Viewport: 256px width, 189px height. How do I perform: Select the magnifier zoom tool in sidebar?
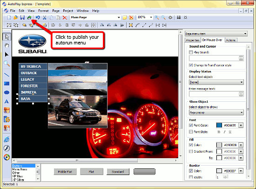tap(7, 63)
